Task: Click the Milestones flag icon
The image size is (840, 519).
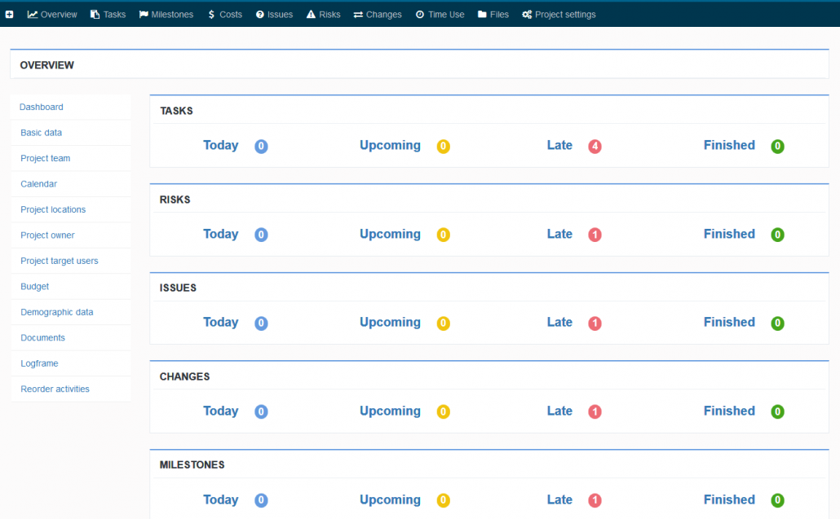Action: pyautogui.click(x=144, y=15)
